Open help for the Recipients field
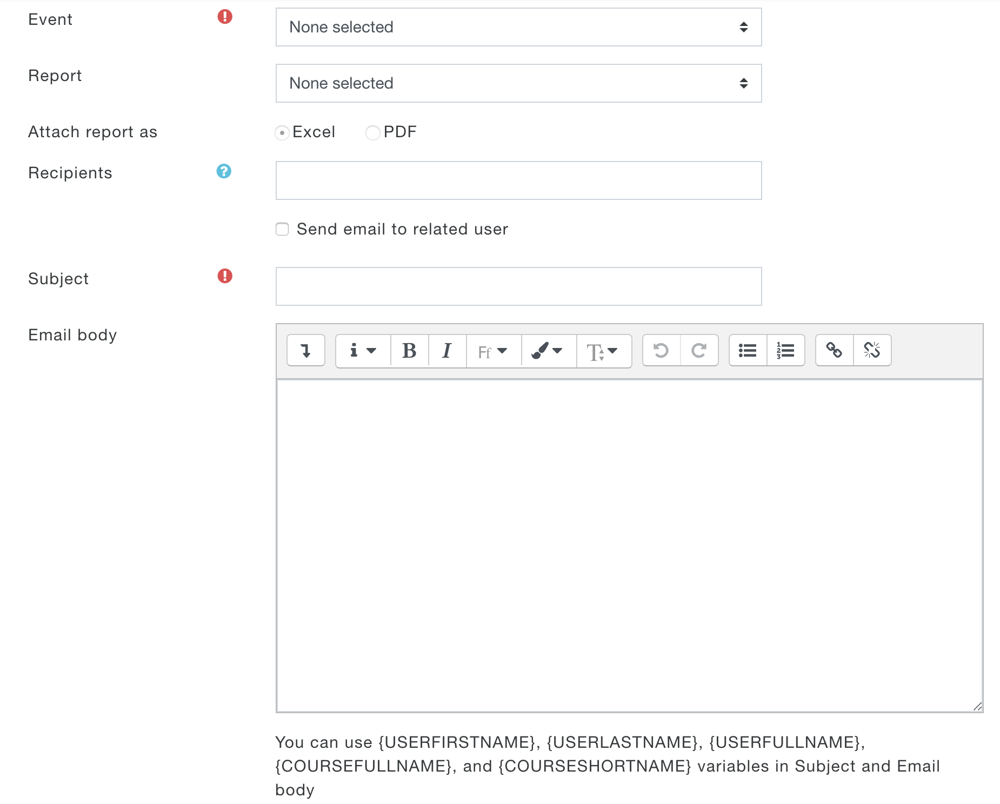1000x804 pixels. (224, 171)
